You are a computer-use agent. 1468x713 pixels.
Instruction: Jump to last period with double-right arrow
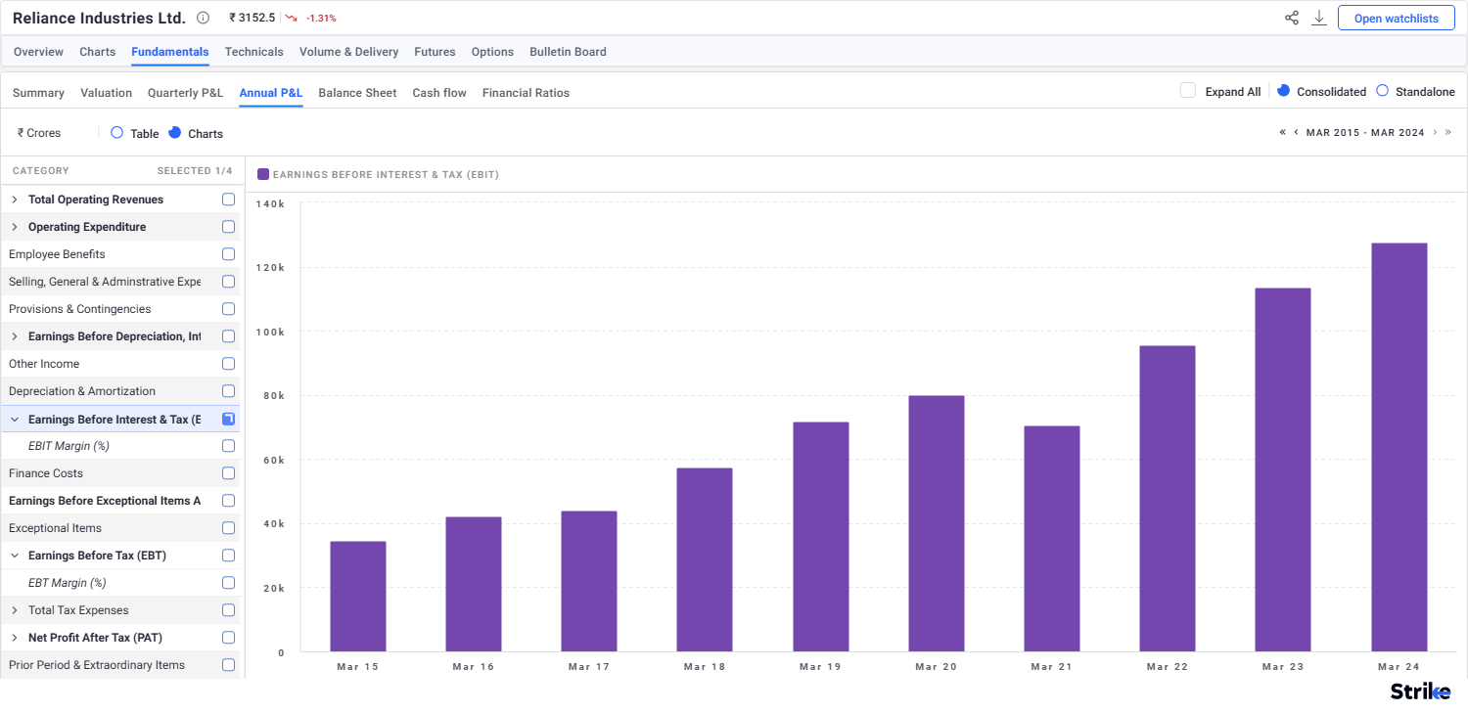tap(1448, 132)
